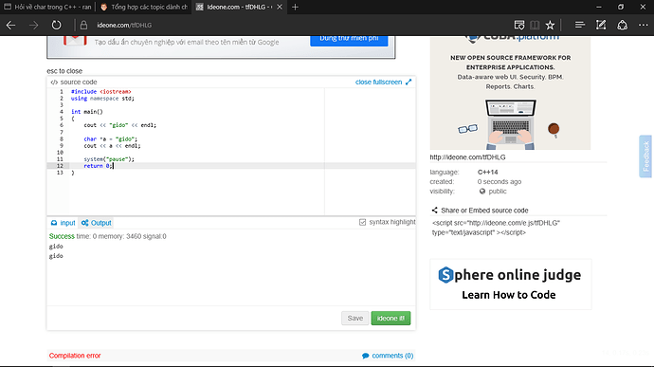
Task: Click the green ideone it! button
Action: (x=391, y=318)
